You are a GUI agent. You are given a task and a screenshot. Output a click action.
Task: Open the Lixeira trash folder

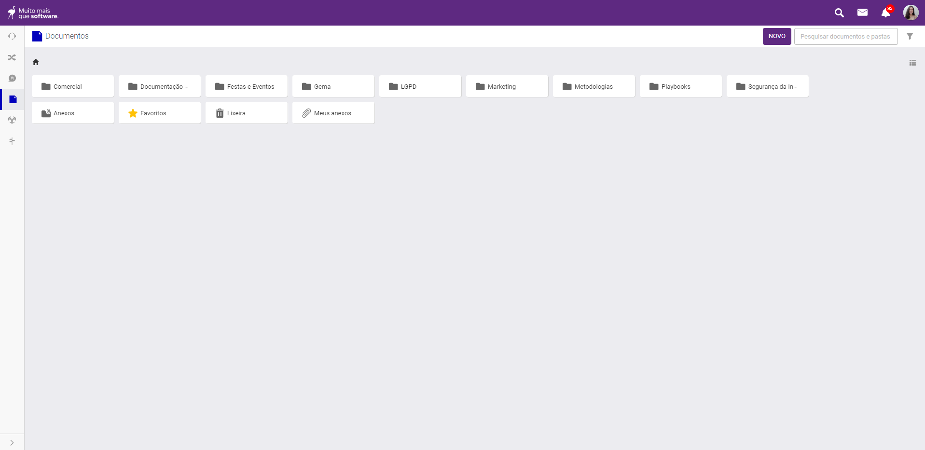(x=246, y=113)
